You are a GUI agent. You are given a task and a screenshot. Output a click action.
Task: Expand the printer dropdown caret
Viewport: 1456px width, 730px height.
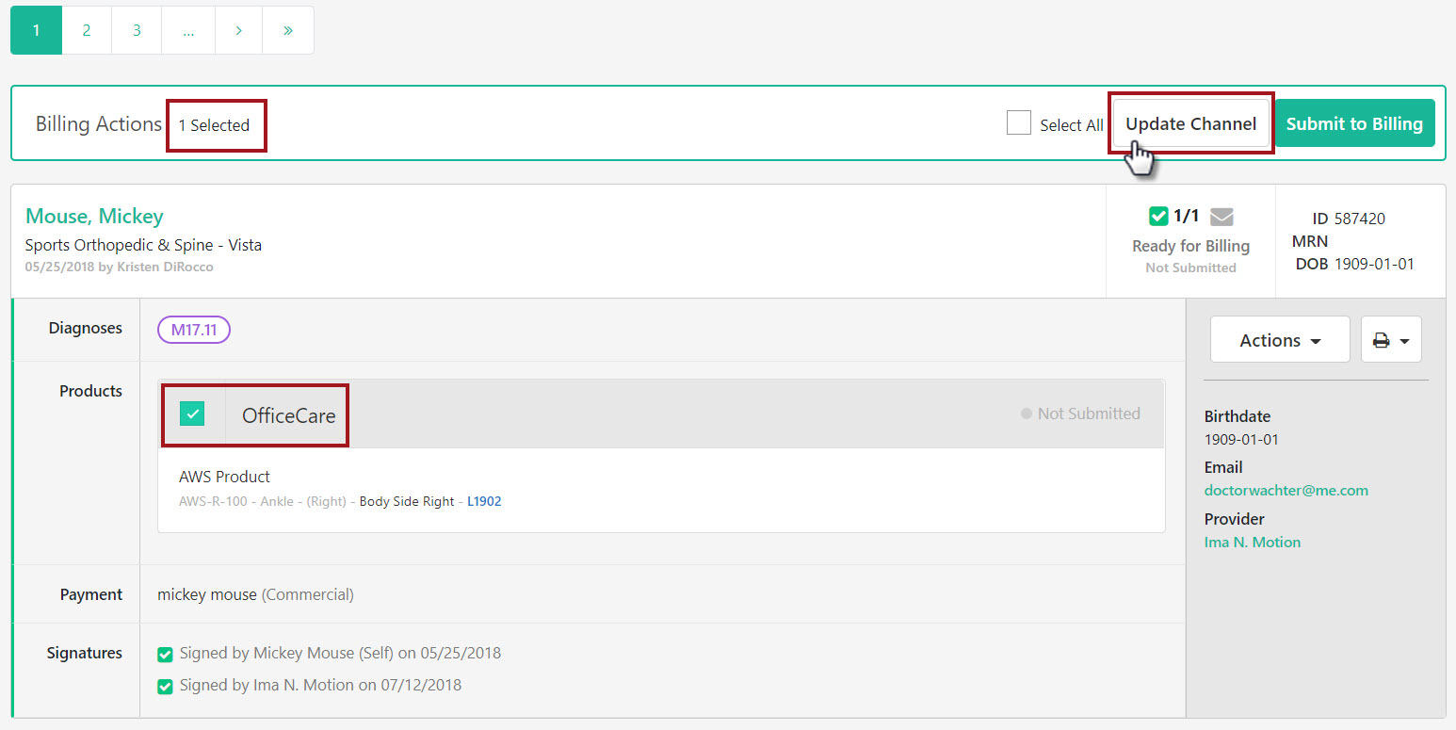(x=1402, y=339)
